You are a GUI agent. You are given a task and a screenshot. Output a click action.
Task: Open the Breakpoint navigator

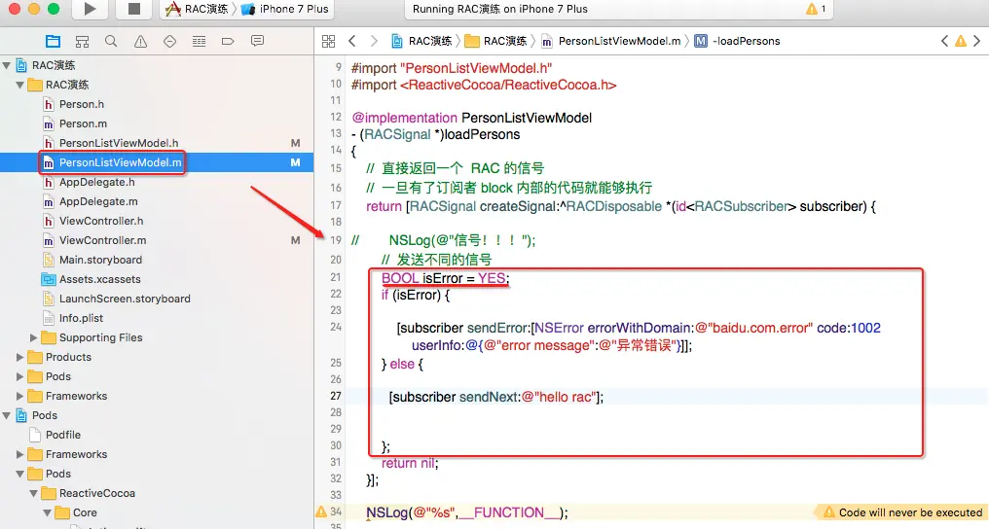tap(228, 42)
